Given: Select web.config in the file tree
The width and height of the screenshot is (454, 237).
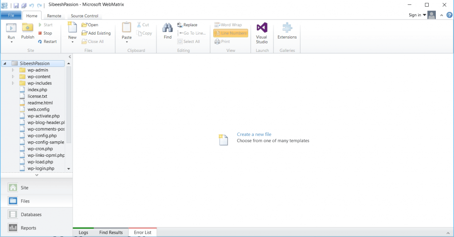Looking at the screenshot, I should point(39,109).
